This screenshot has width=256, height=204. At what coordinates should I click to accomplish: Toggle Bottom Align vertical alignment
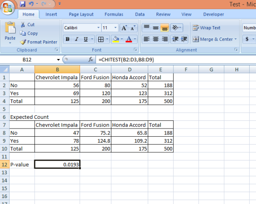(165, 27)
